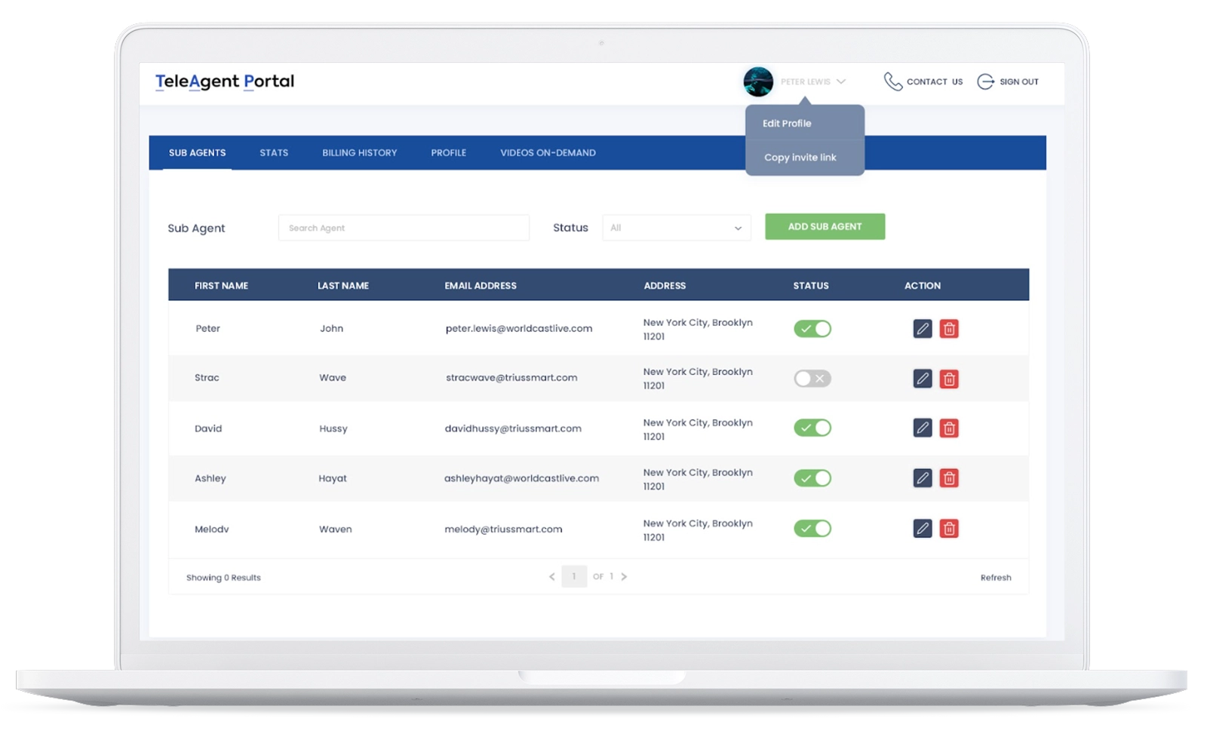Click the Refresh link

click(996, 578)
